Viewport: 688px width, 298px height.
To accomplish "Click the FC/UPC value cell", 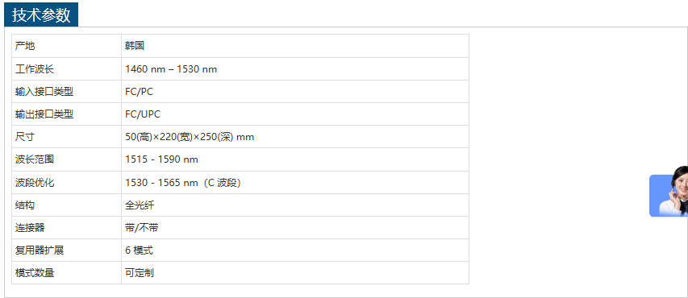I will coord(295,114).
